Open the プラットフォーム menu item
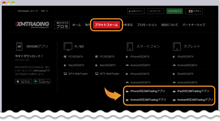Viewport: 220px width, 121px height. (x=106, y=25)
